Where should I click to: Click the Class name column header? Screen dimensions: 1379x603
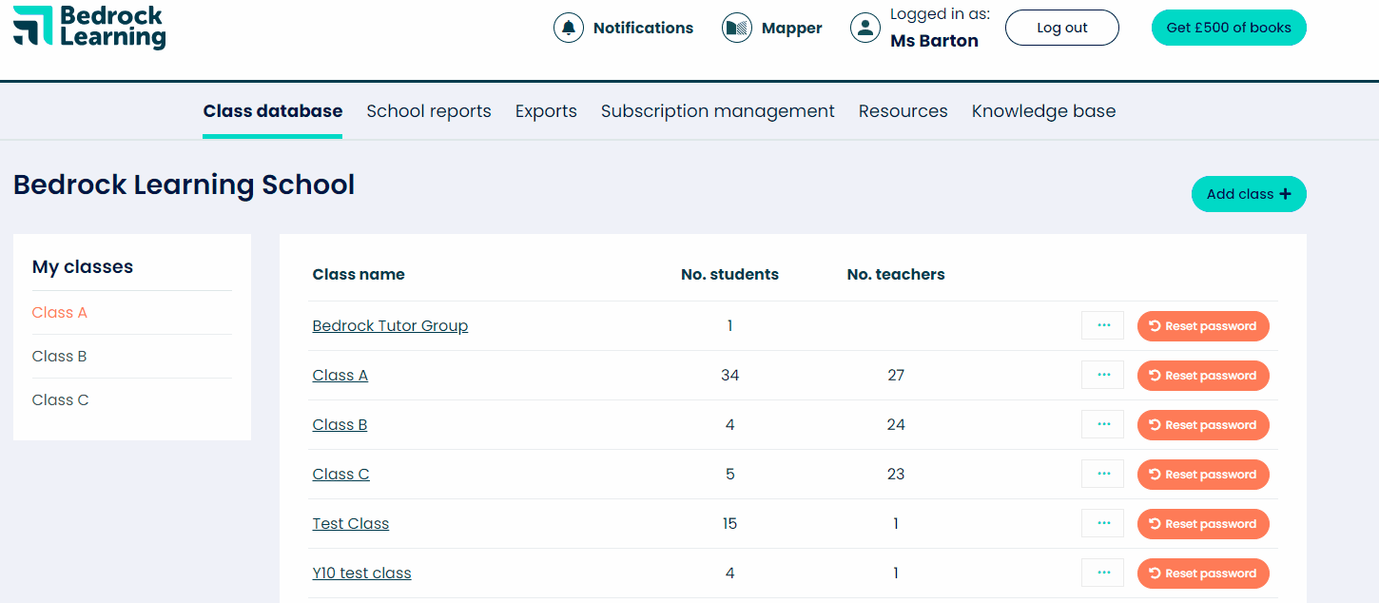359,275
